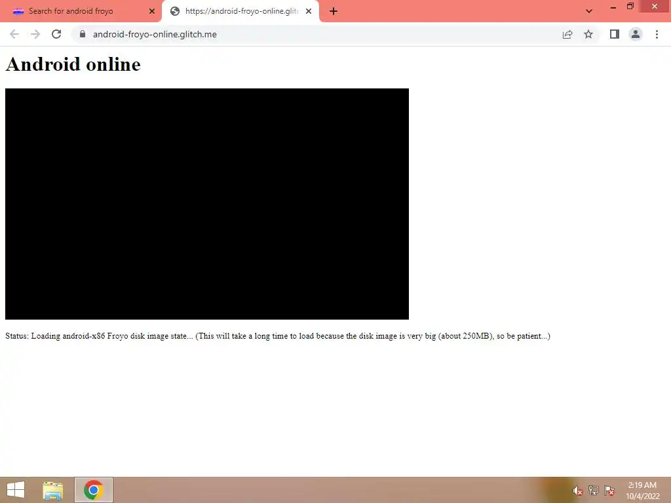Open the Windows Start menu
This screenshot has width=671, height=503.
click(x=16, y=490)
